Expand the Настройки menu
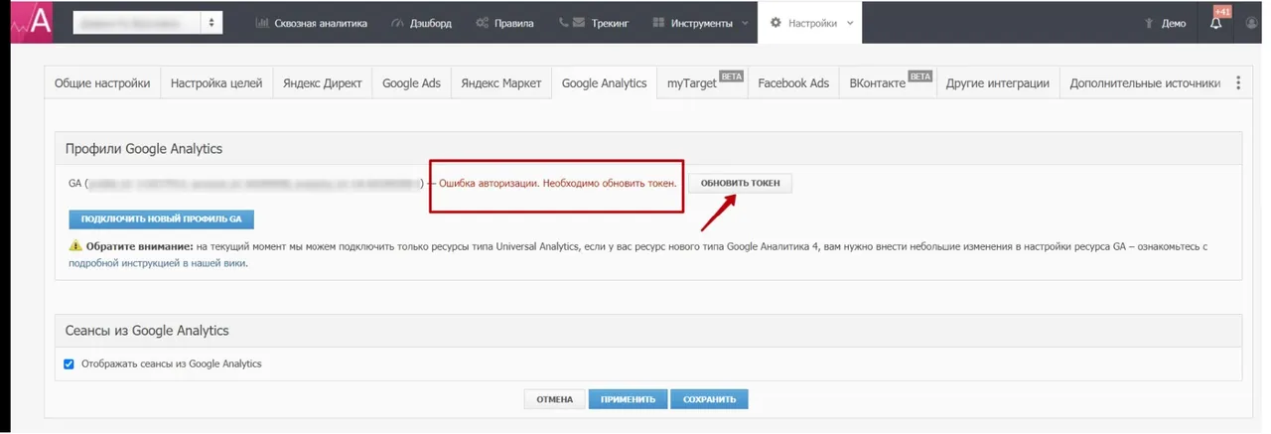The height and width of the screenshot is (434, 1271). coord(811,23)
